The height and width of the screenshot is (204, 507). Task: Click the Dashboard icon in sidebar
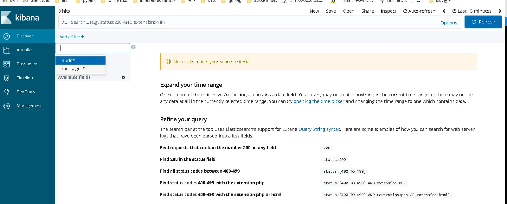point(7,64)
